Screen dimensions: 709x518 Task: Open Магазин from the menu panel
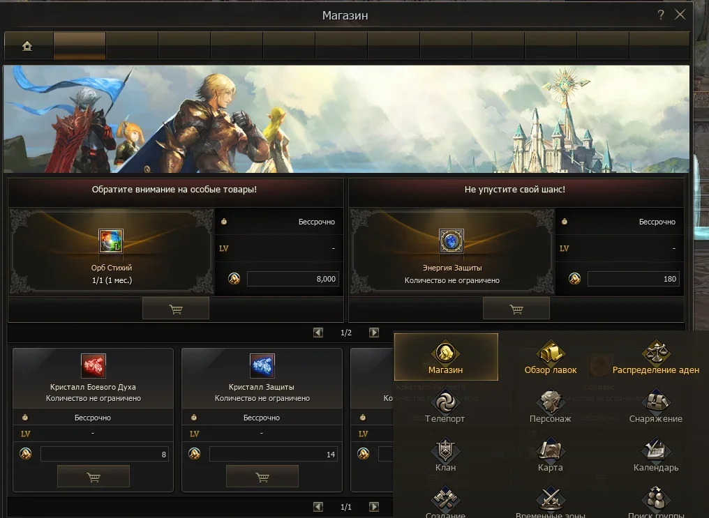click(x=446, y=357)
